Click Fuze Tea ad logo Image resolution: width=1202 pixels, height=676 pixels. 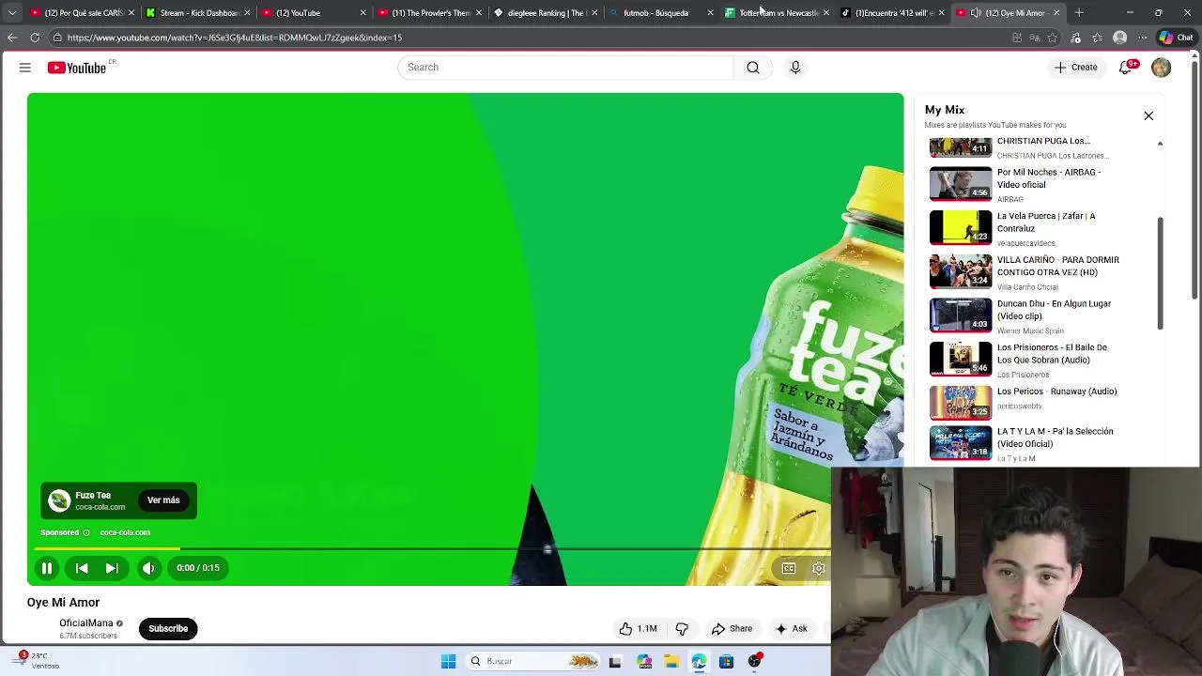click(x=59, y=500)
